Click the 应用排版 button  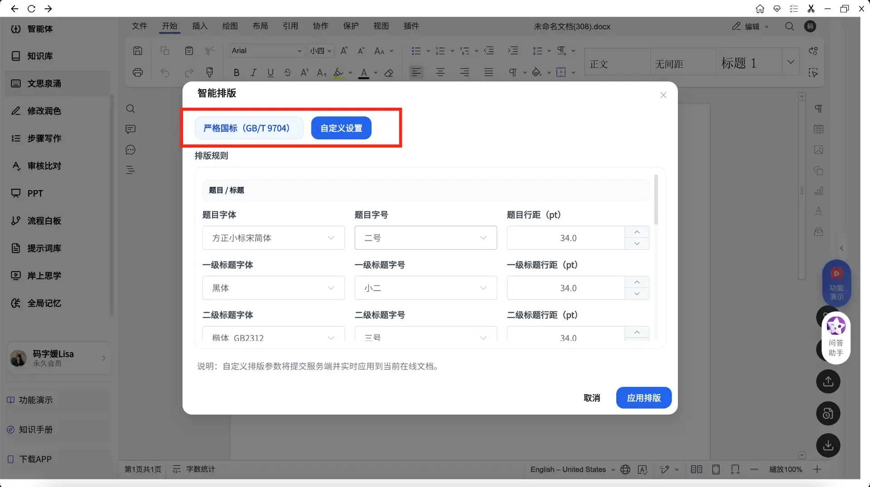click(x=643, y=398)
